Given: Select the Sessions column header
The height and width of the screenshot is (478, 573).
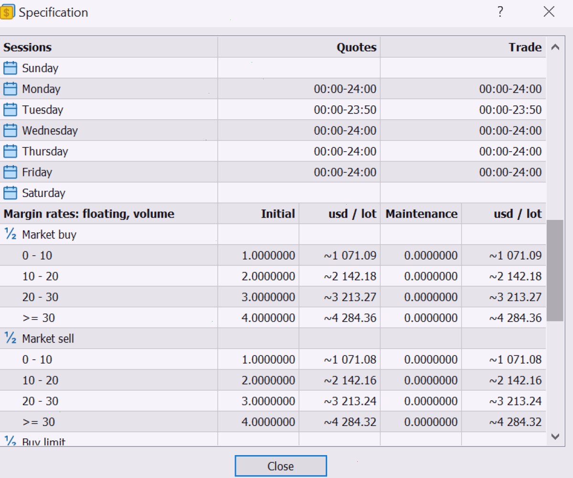Looking at the screenshot, I should click(x=109, y=47).
